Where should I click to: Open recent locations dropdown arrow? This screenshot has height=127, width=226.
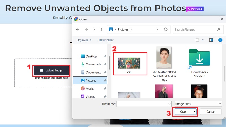point(94,29)
